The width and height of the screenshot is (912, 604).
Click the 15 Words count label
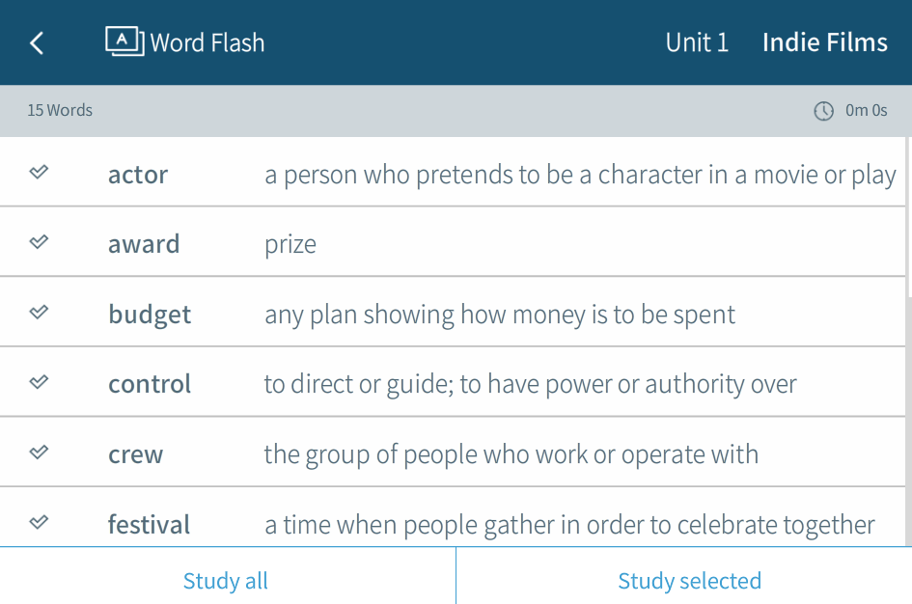[60, 110]
